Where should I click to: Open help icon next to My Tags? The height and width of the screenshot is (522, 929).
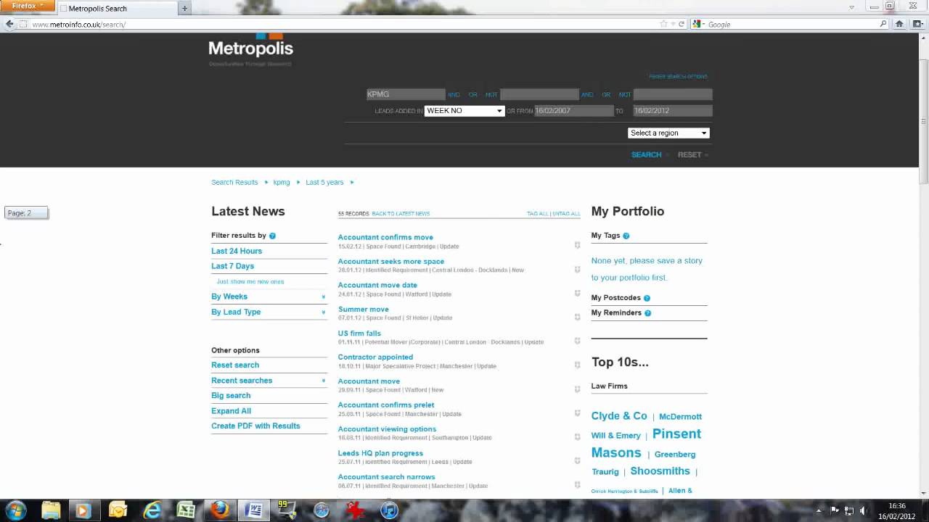point(626,236)
